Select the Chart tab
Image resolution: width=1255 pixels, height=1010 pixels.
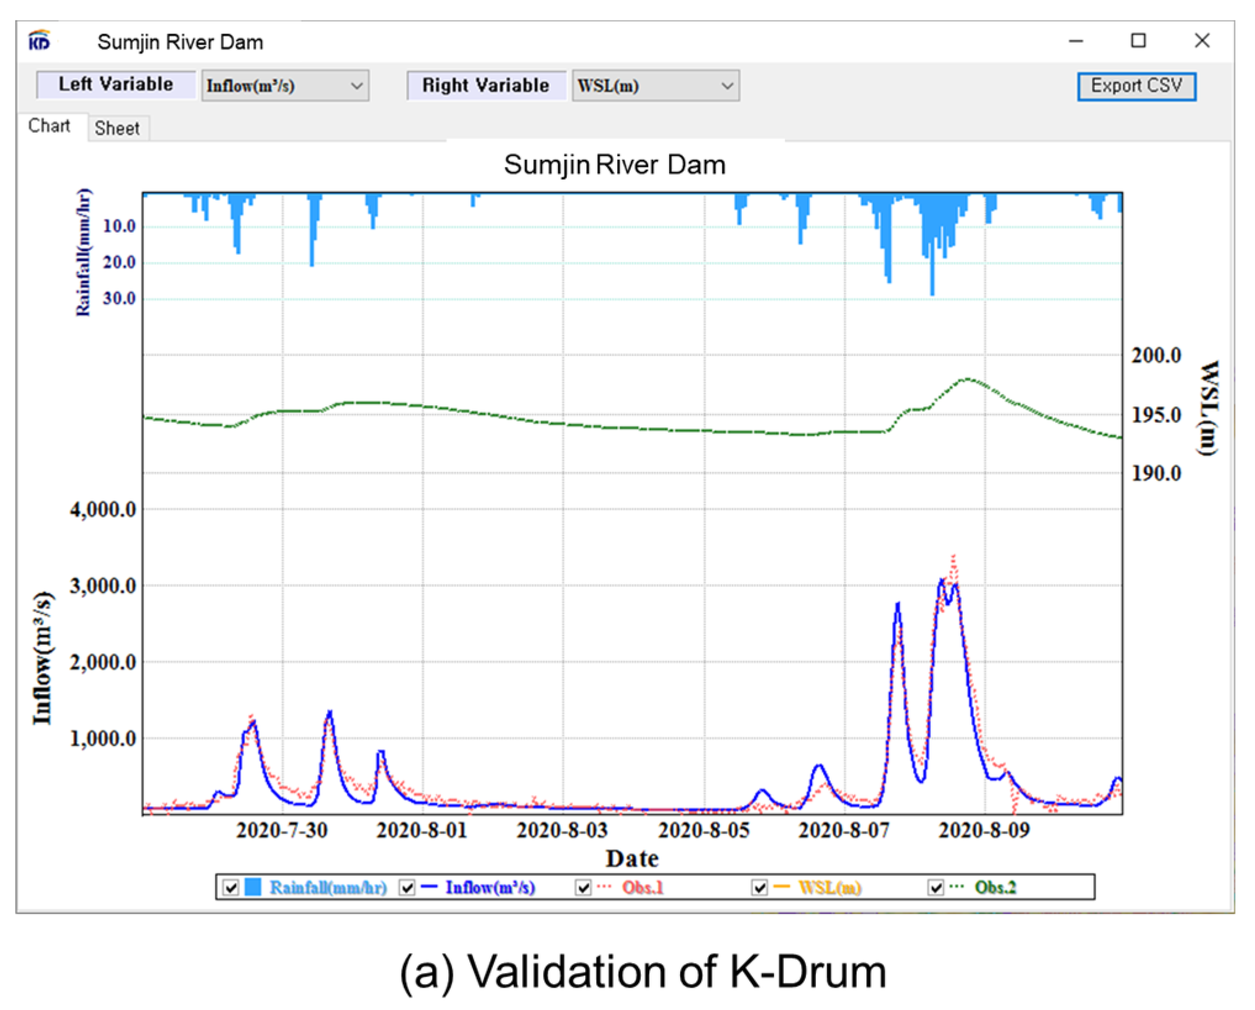[x=49, y=126]
